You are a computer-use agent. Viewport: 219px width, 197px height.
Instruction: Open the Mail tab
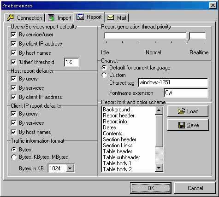(x=117, y=17)
